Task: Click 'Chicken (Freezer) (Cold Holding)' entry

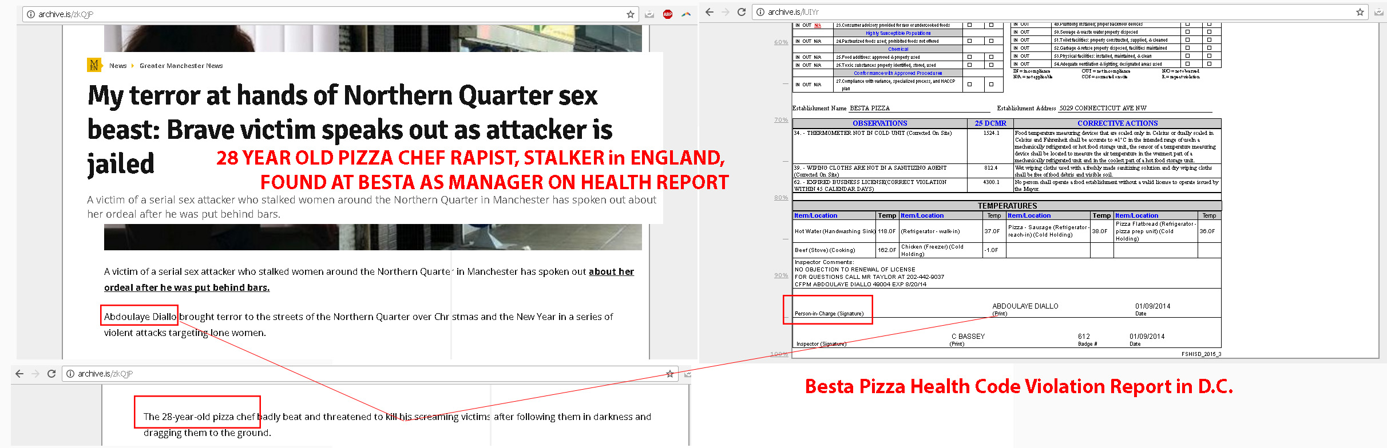Action: [932, 250]
